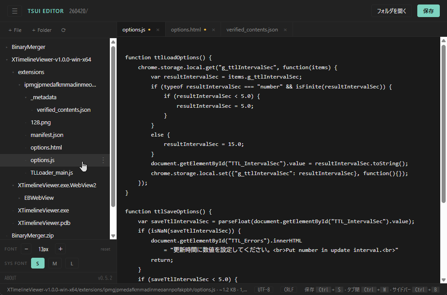Click the フォルダを開く button
447x295 pixels.
point(392,11)
